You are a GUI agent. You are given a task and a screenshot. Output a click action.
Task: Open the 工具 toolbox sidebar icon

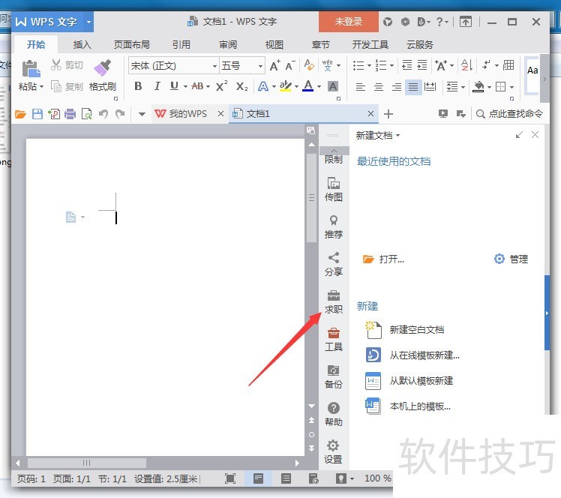334,340
